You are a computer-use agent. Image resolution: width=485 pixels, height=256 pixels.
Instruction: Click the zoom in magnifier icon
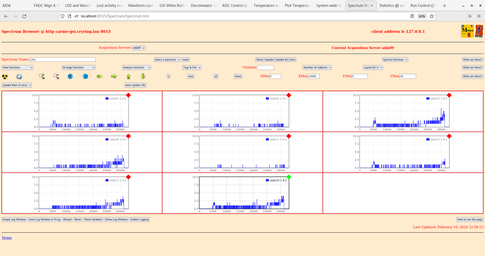click(x=42, y=76)
